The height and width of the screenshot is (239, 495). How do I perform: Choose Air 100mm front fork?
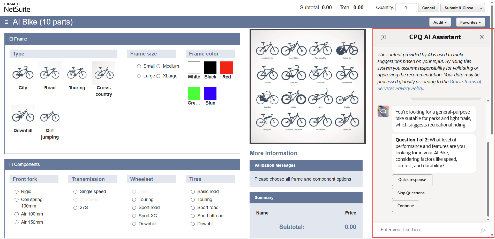17,214
